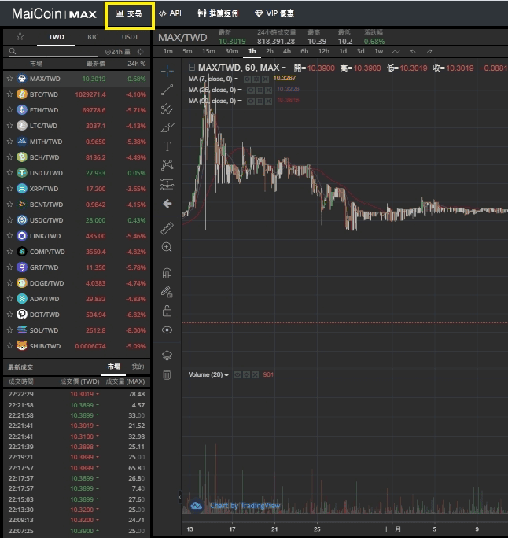This screenshot has height=538, width=508.
Task: Expand the MA 7 indicator dropdown arrow
Action: (237, 79)
